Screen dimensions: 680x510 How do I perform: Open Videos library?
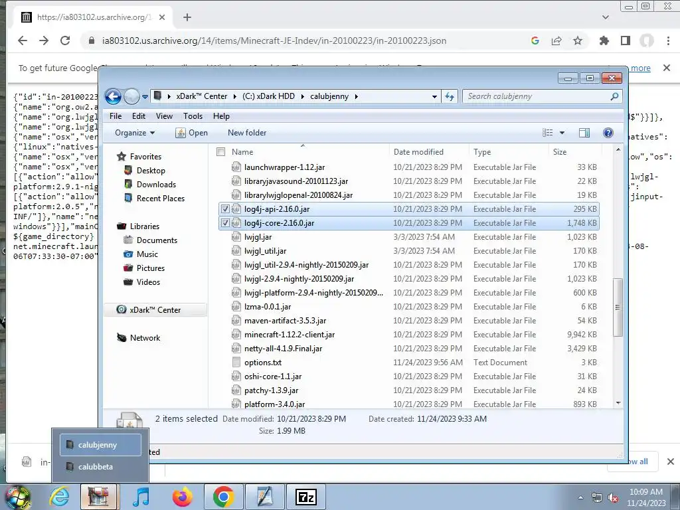pos(148,282)
